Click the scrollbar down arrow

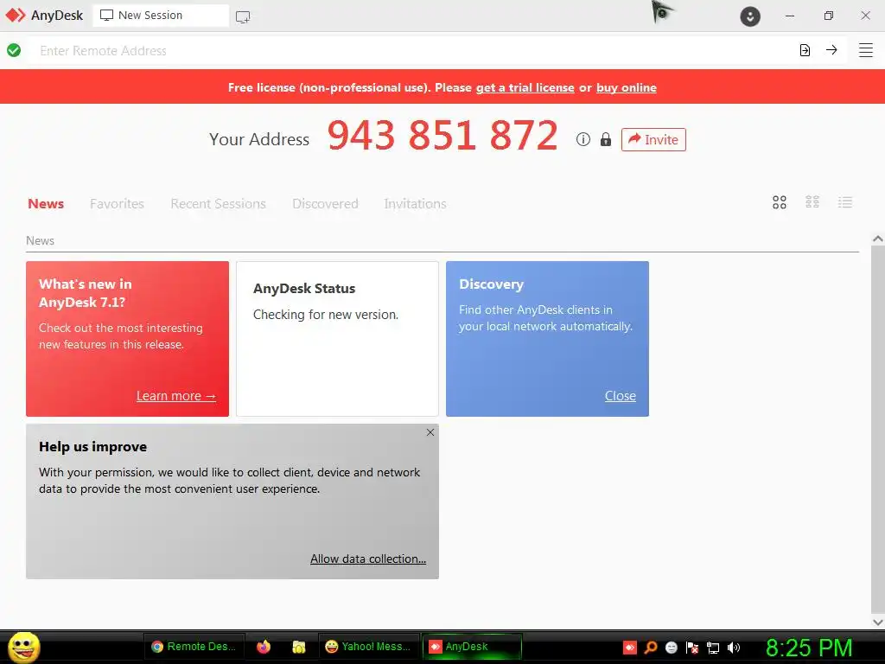[878, 622]
